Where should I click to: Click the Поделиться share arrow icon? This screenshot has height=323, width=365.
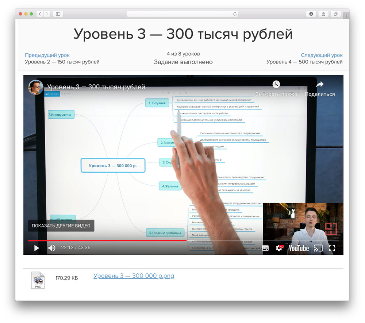(x=320, y=84)
